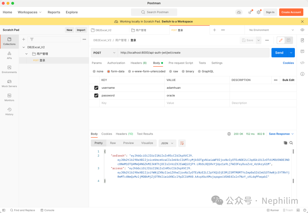Switch to the Authorization tab
This screenshot has height=213, width=308.
[116, 63]
